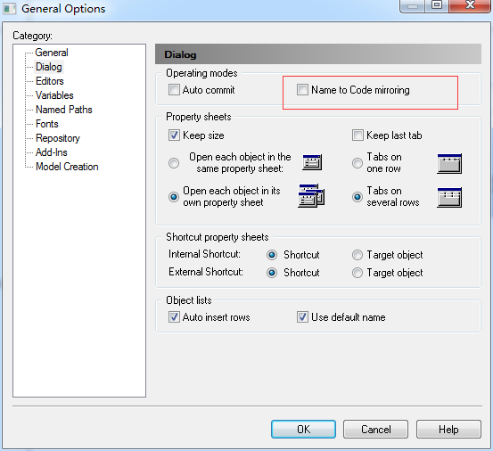Select Shortcut radio for Internal Shortcut
The height and width of the screenshot is (451, 493).
click(x=272, y=255)
